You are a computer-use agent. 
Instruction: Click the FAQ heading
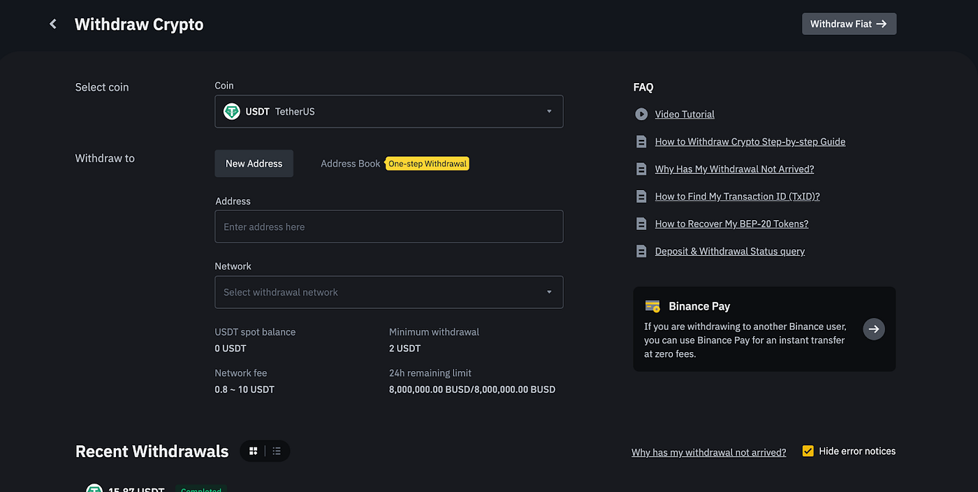[643, 87]
